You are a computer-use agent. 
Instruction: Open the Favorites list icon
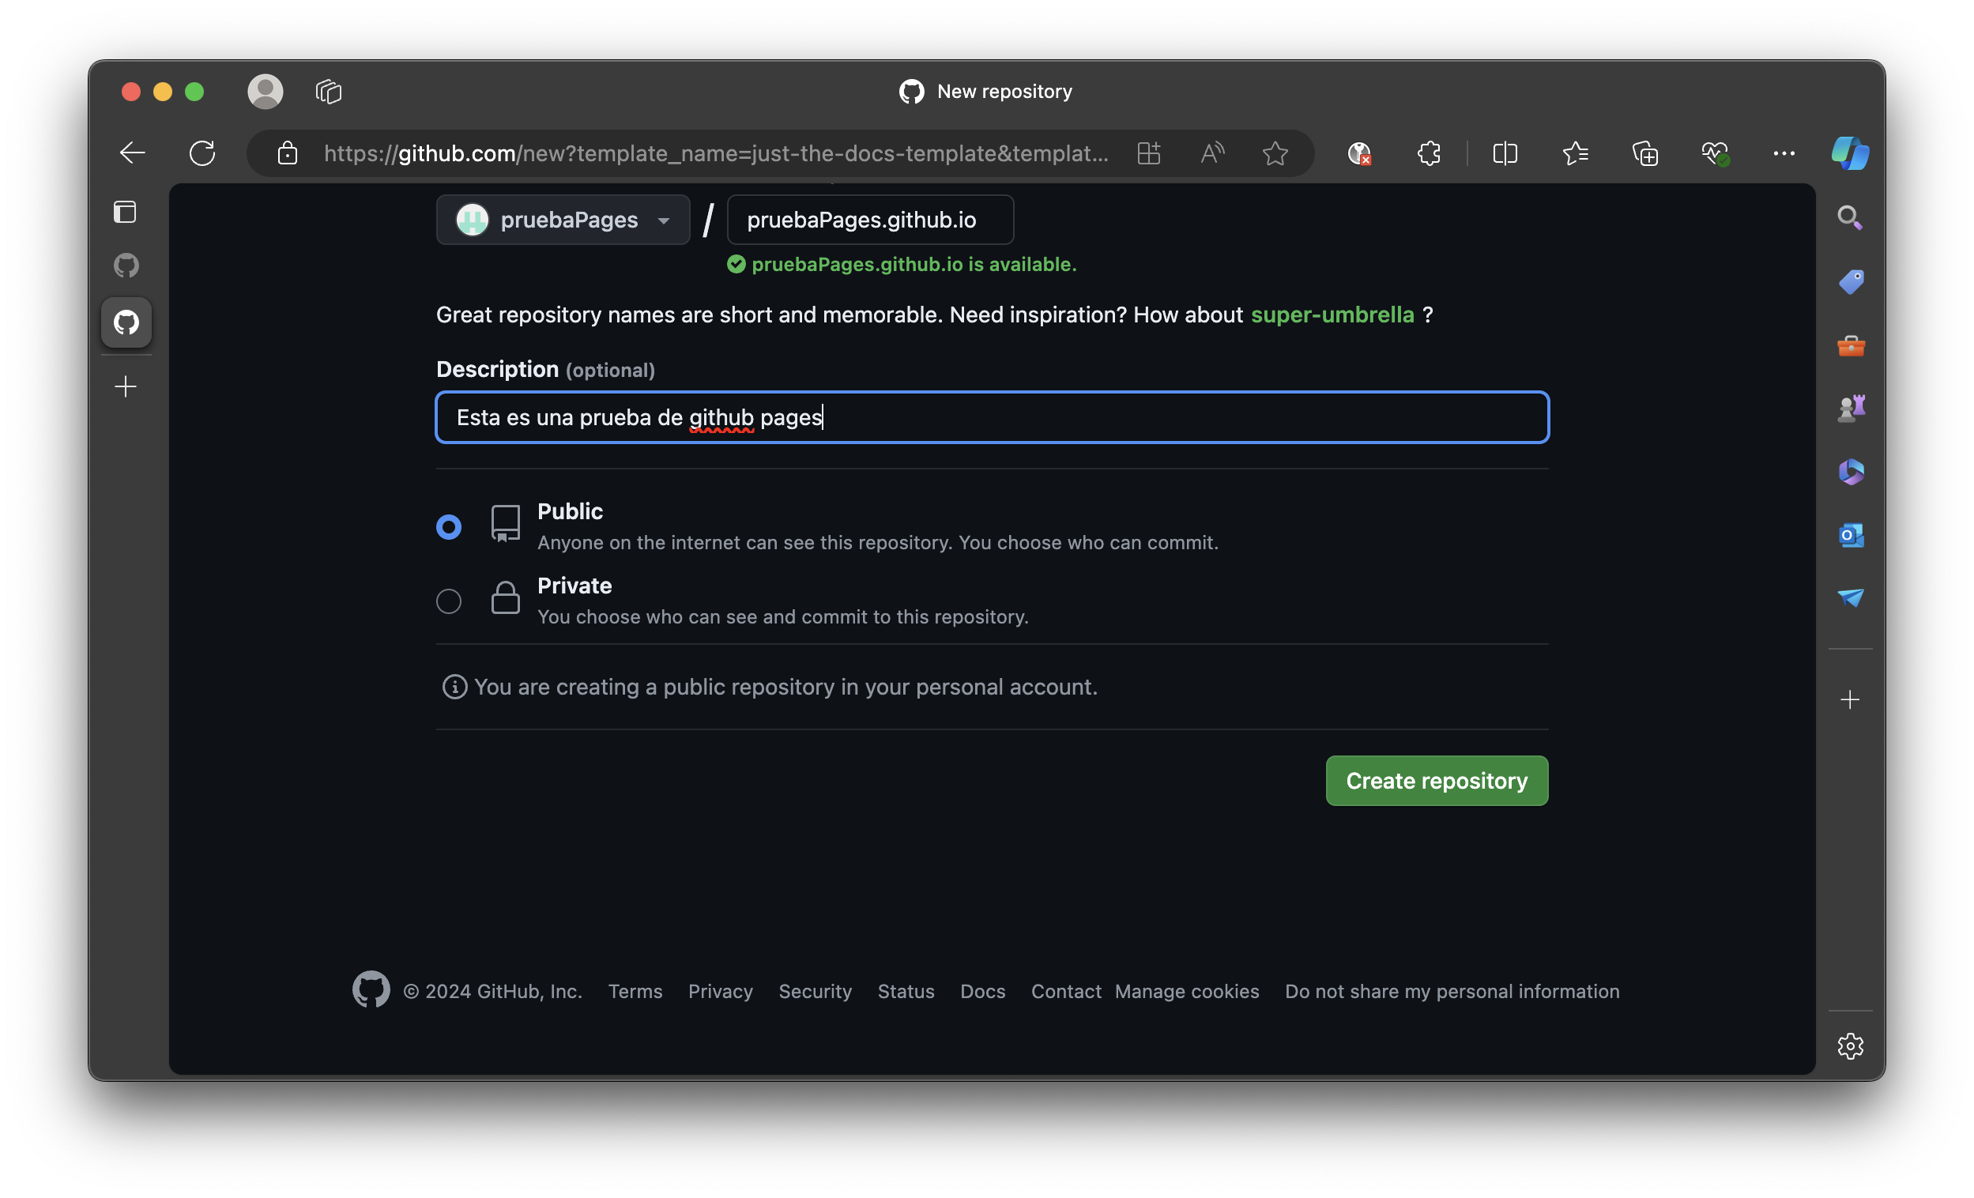(1575, 153)
